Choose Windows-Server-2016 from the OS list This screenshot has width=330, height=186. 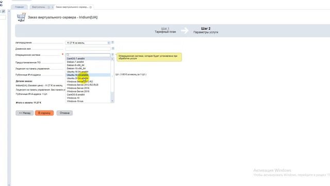tap(88, 88)
